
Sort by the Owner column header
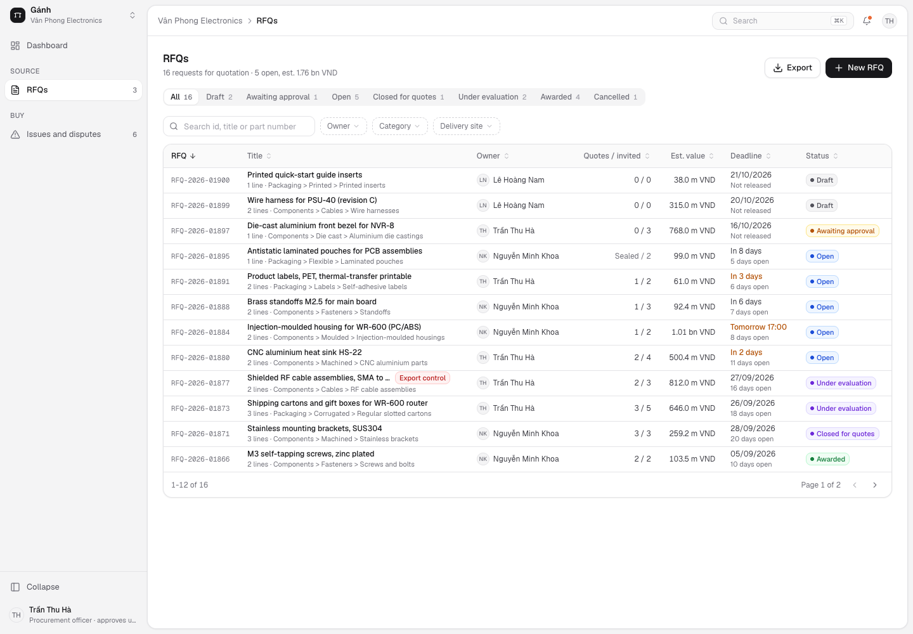pyautogui.click(x=493, y=156)
